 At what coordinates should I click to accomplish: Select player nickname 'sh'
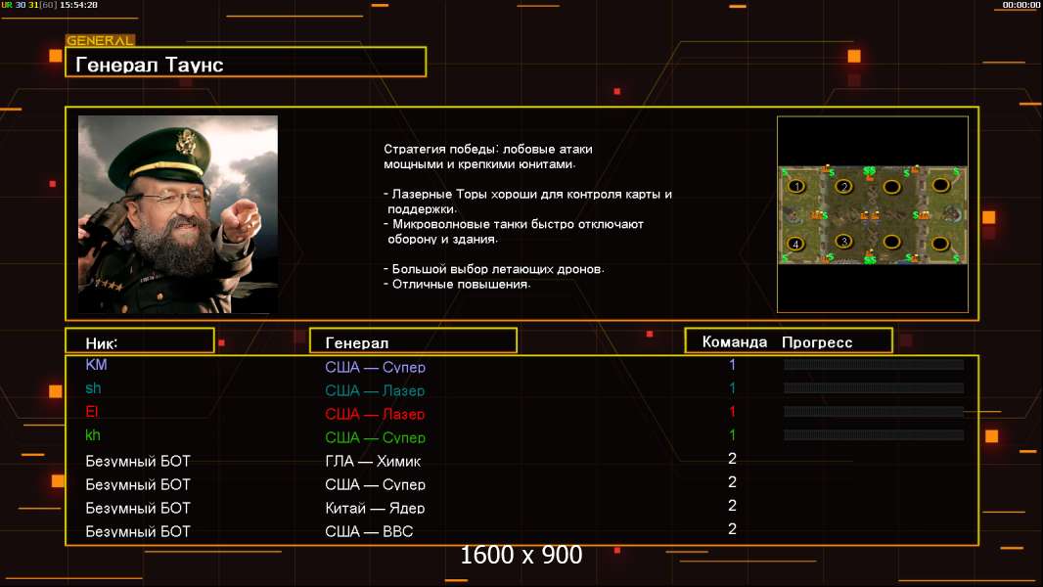click(x=93, y=388)
